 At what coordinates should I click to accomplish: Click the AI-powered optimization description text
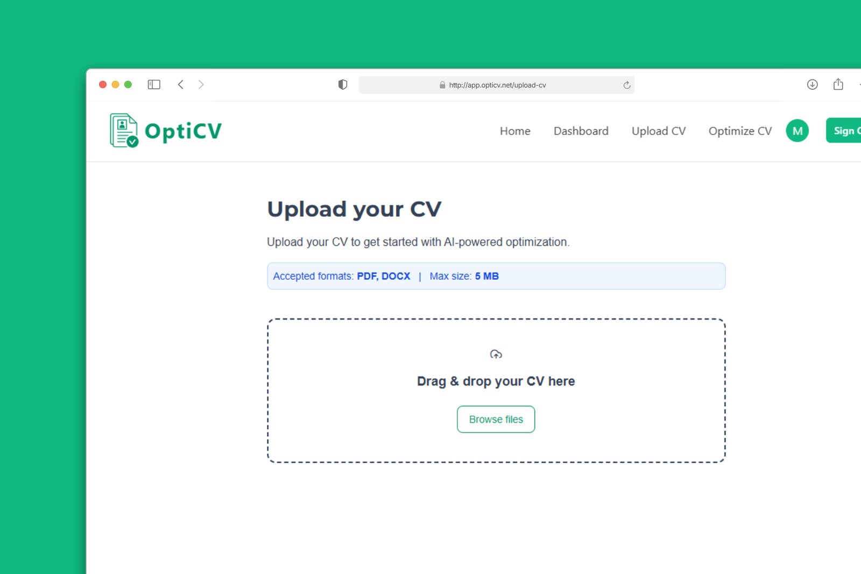click(418, 242)
